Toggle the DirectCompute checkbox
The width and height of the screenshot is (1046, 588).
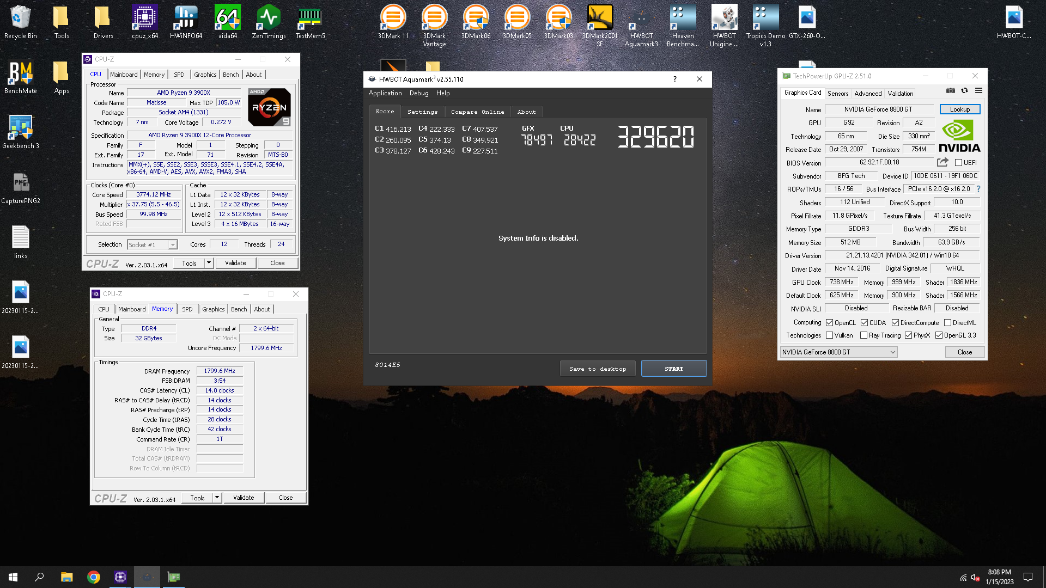(895, 323)
